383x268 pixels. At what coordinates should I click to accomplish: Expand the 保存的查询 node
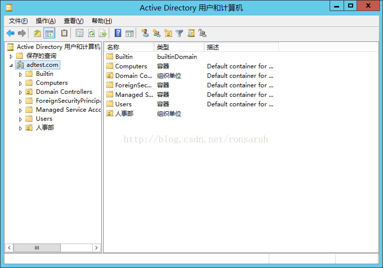pyautogui.click(x=11, y=56)
